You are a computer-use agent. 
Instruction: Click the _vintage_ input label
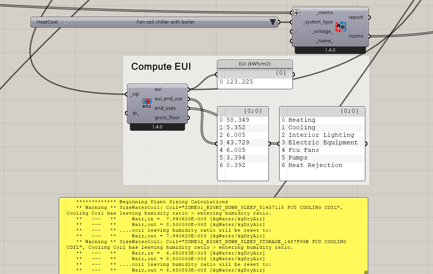(x=322, y=32)
